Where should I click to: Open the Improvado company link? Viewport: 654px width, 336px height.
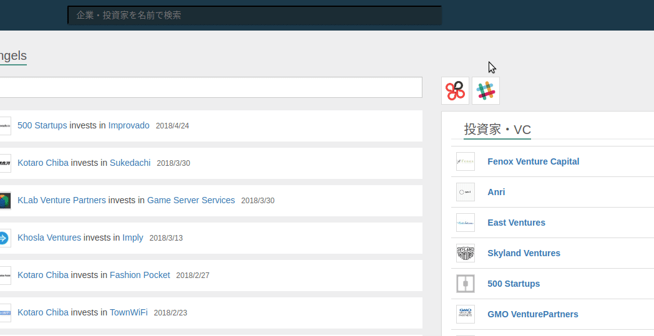click(129, 125)
